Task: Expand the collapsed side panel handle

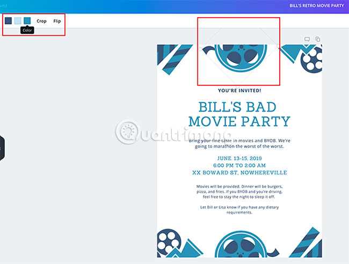Action: [x=2, y=148]
